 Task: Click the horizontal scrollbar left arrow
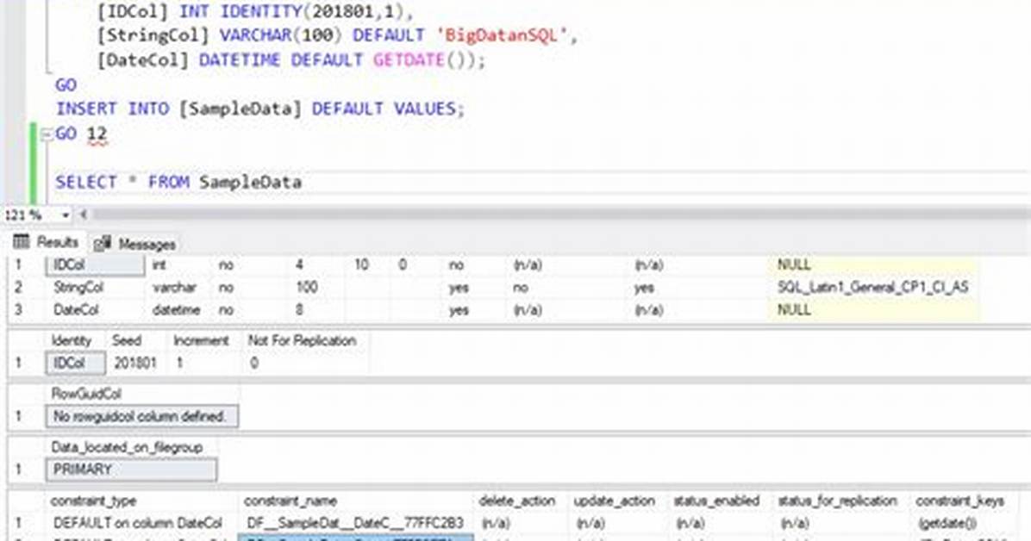[84, 215]
